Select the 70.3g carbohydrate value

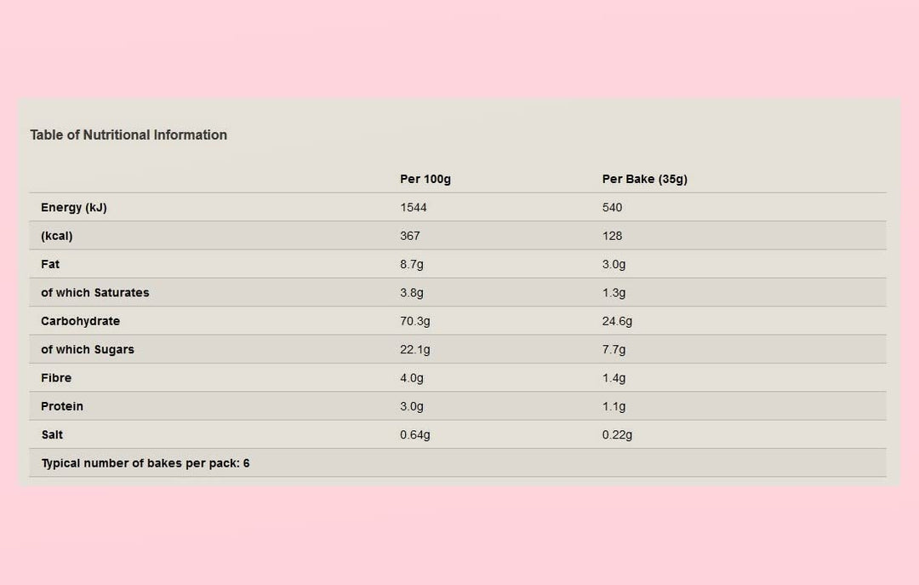point(415,321)
